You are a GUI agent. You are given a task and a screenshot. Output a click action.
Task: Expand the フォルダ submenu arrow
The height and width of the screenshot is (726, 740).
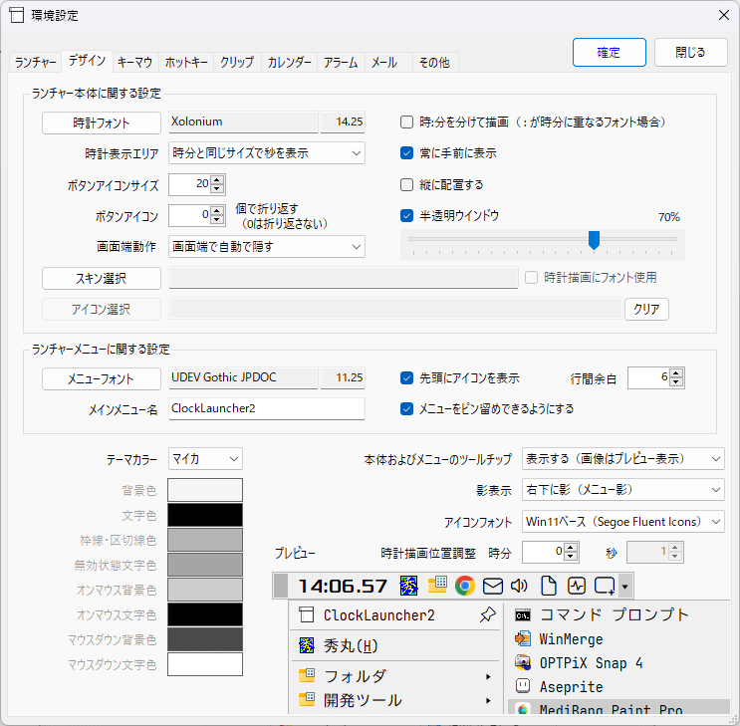(x=488, y=676)
